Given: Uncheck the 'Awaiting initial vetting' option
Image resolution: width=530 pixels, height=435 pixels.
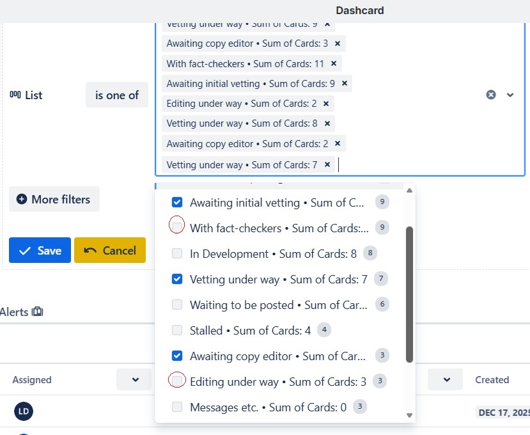Looking at the screenshot, I should pos(177,202).
